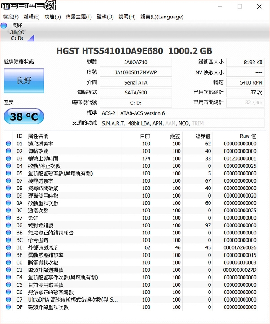Select the C: D: disk status indicator at top

tap(17, 31)
